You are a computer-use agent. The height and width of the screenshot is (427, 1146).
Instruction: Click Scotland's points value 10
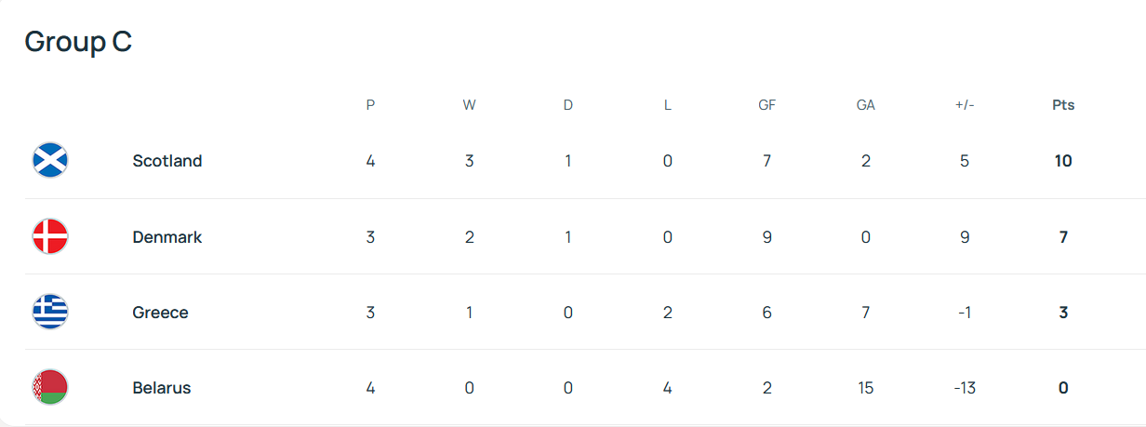[1063, 161]
